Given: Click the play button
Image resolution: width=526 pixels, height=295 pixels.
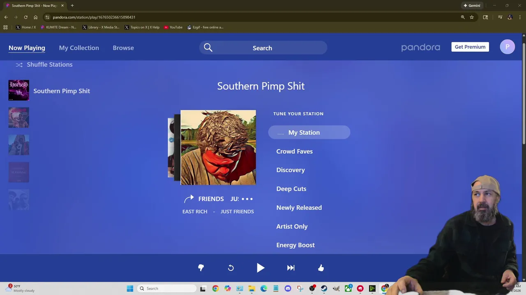Looking at the screenshot, I should click(x=261, y=268).
